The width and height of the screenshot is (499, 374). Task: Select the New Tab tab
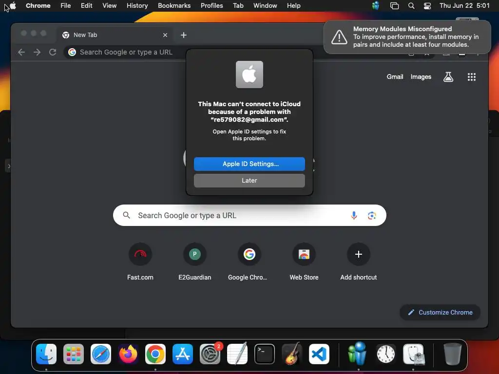coord(115,35)
